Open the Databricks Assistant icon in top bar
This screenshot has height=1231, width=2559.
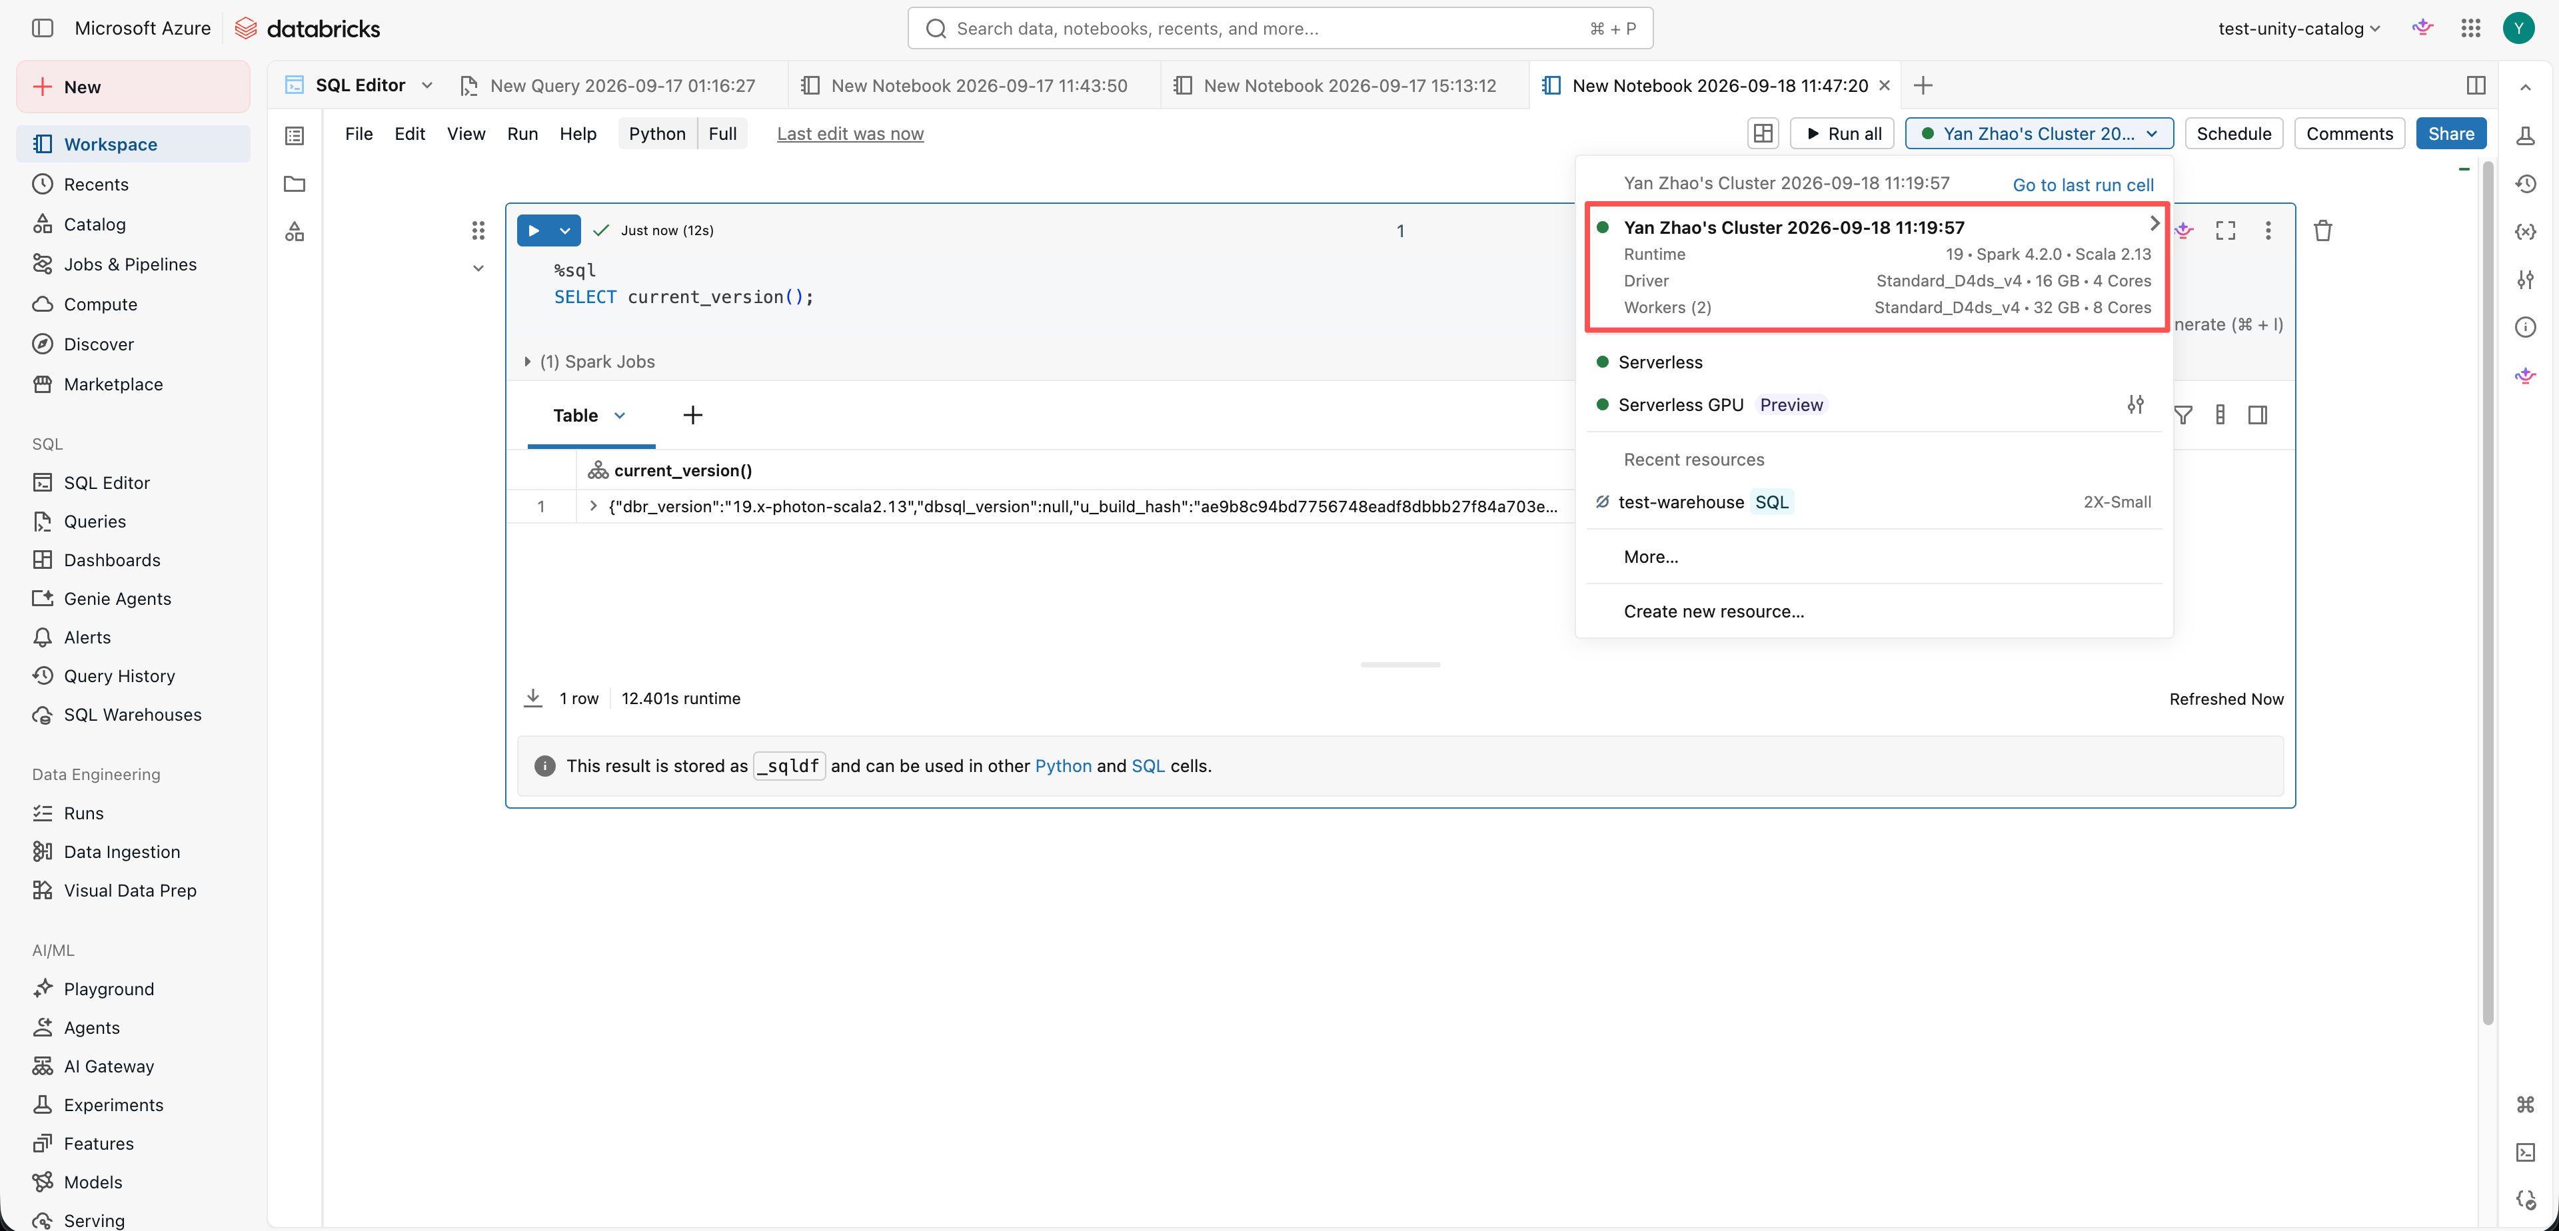(2422, 28)
